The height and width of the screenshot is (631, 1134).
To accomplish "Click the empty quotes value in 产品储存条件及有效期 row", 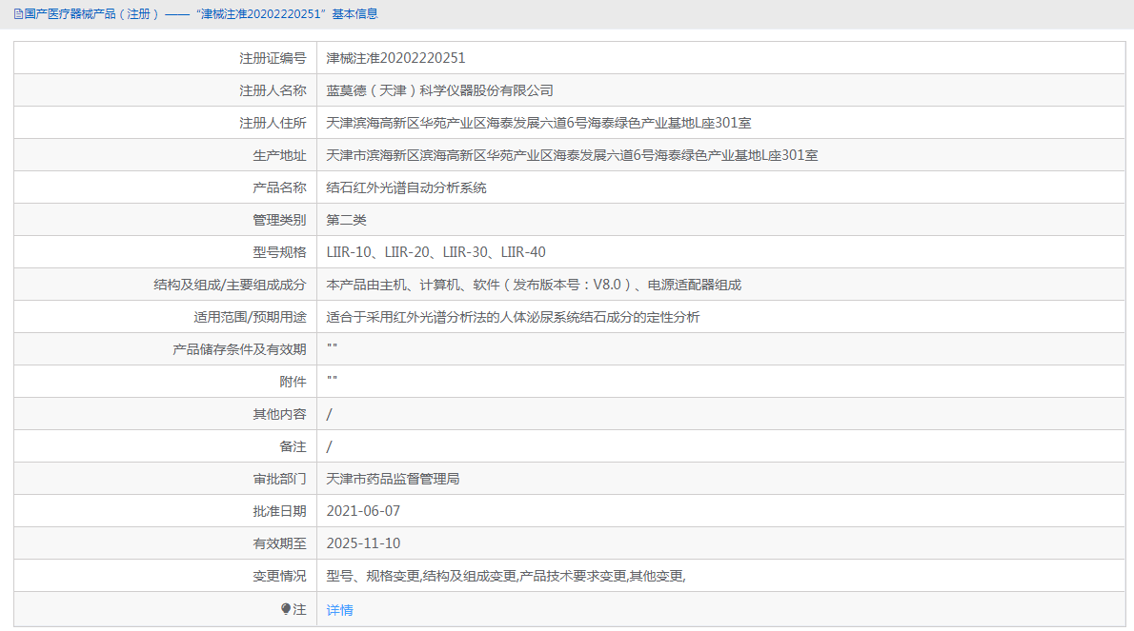I will (x=332, y=347).
